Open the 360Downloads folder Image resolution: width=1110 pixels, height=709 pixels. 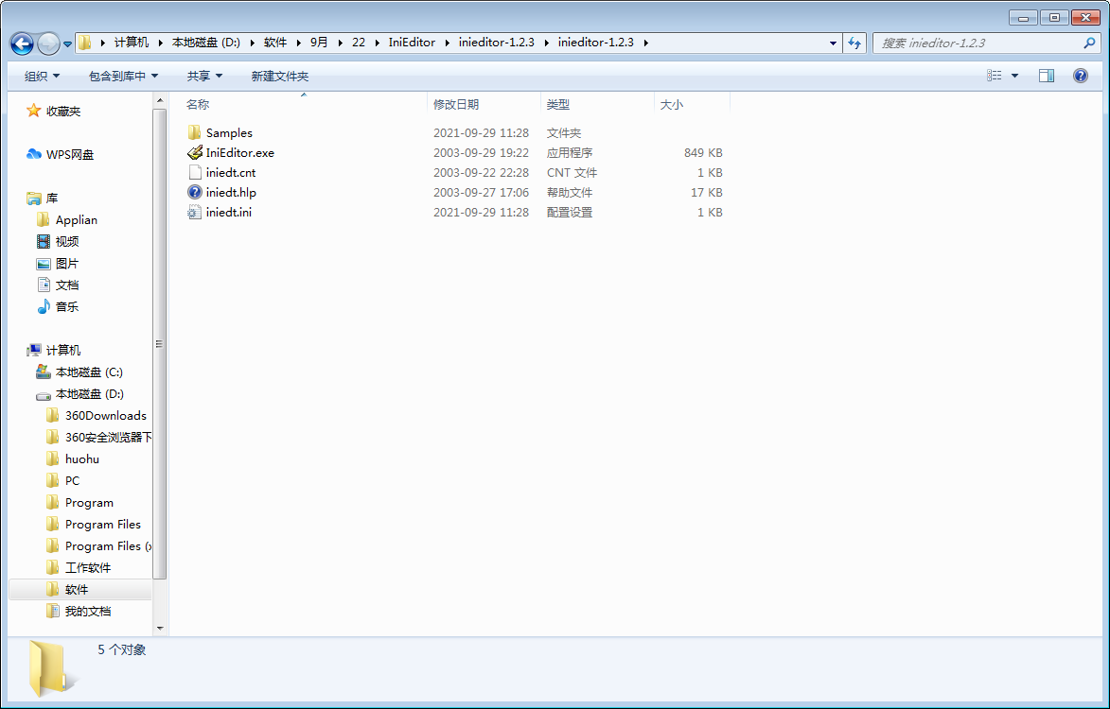[x=105, y=416]
